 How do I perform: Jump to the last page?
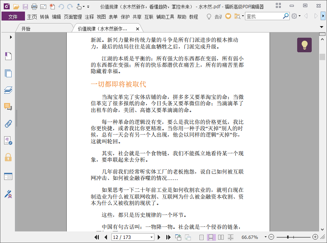[168, 237]
